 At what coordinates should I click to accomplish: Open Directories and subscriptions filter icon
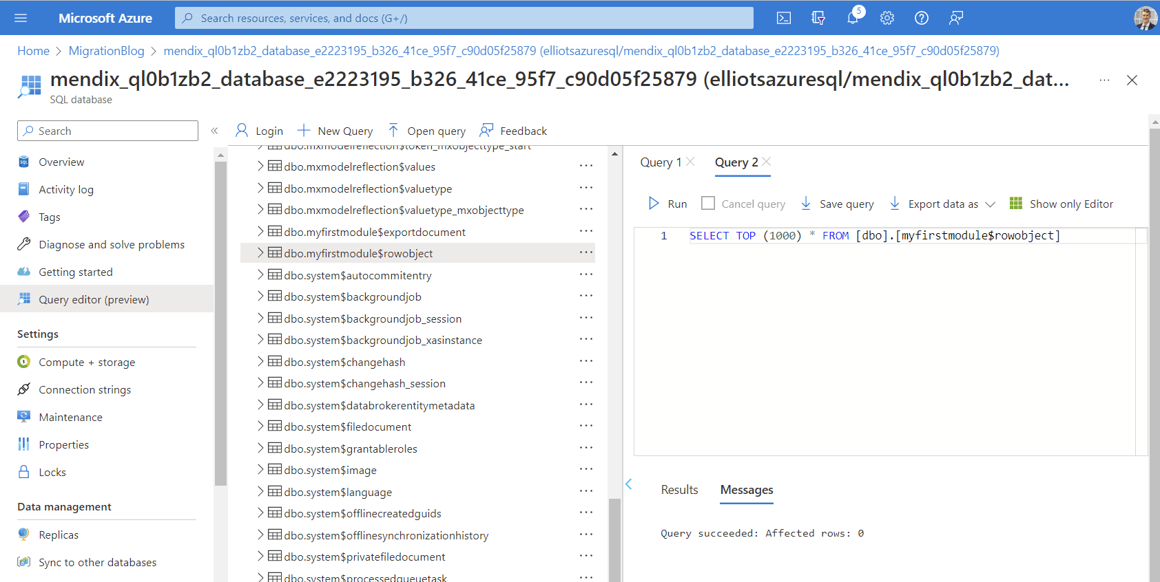(x=818, y=18)
